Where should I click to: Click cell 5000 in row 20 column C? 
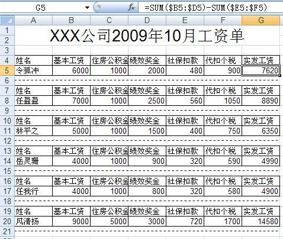[x=109, y=221]
